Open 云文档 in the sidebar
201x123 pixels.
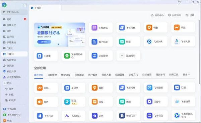tap(14, 37)
